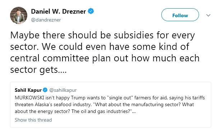Click quoted line 'about the energy sector?'
Image resolution: width=222 pixels, height=132 pixels.
[75, 111]
